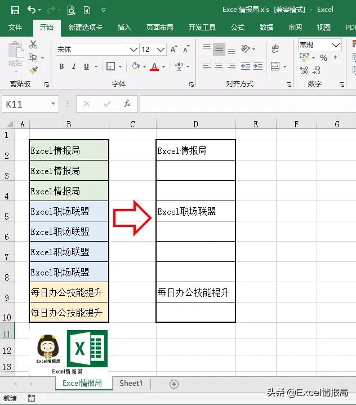Apply percent style
356x405 pixels.
pos(323,57)
